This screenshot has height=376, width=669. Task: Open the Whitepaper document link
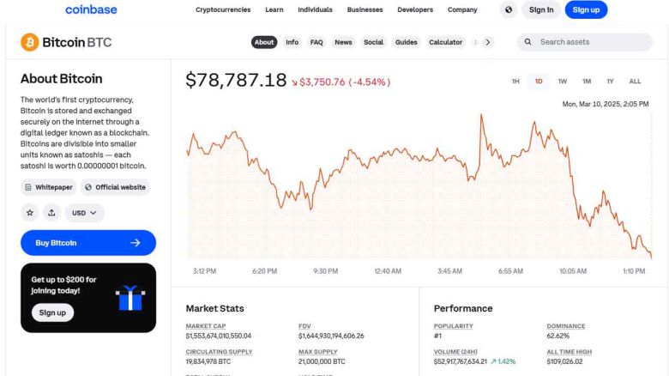tap(48, 187)
